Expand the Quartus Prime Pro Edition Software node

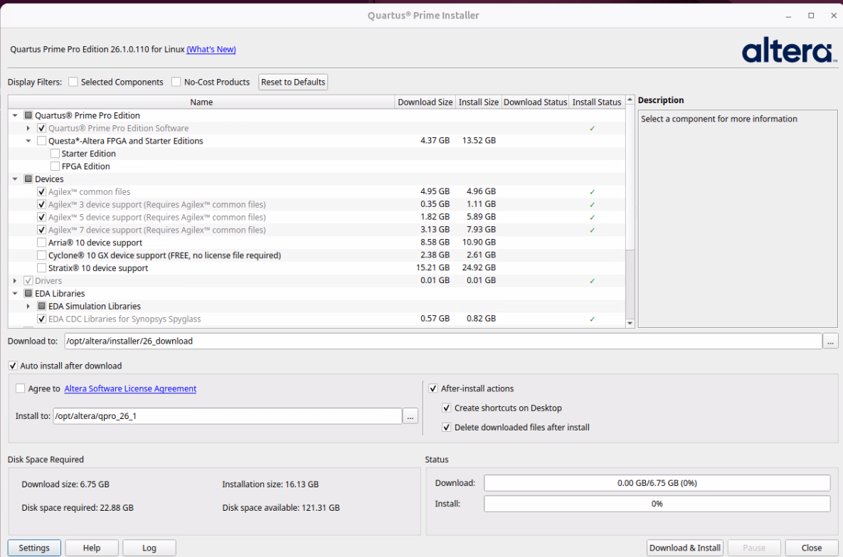(x=28, y=129)
